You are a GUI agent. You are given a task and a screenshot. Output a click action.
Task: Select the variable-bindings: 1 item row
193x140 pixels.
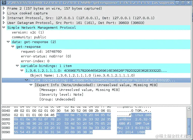pos(105,66)
